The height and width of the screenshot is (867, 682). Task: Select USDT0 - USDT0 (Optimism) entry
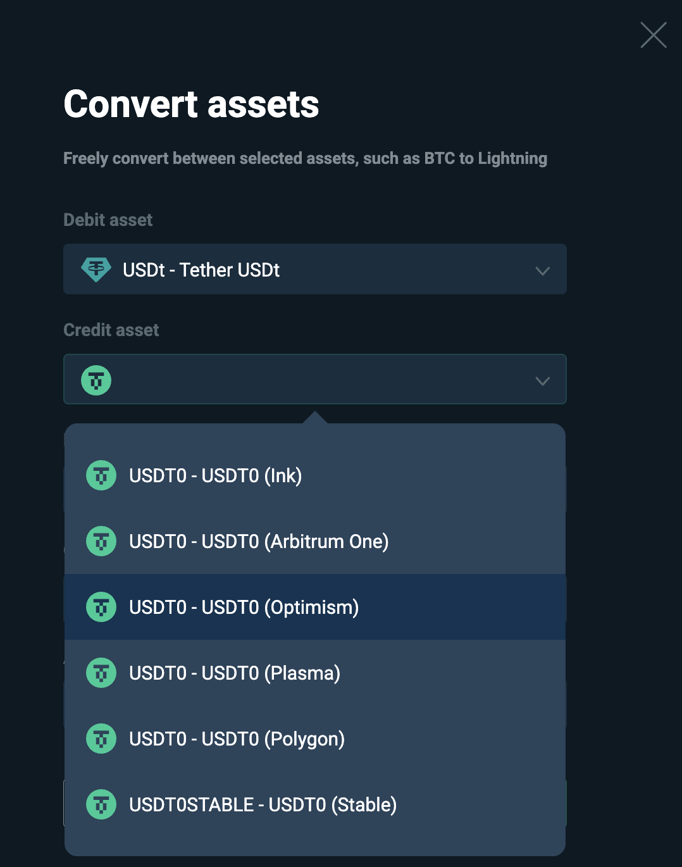(x=315, y=607)
